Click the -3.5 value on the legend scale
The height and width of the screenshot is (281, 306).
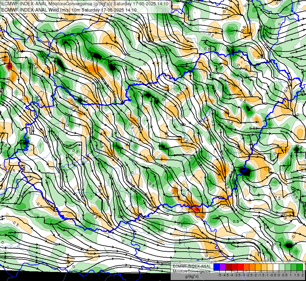(237, 275)
